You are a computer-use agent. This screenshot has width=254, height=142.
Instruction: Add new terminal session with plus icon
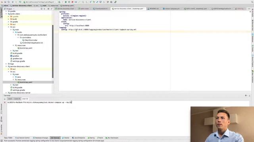(x=5, y=99)
